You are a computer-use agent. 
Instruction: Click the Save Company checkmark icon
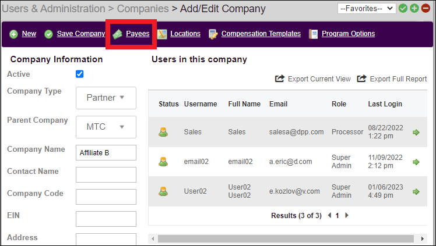tap(48, 34)
